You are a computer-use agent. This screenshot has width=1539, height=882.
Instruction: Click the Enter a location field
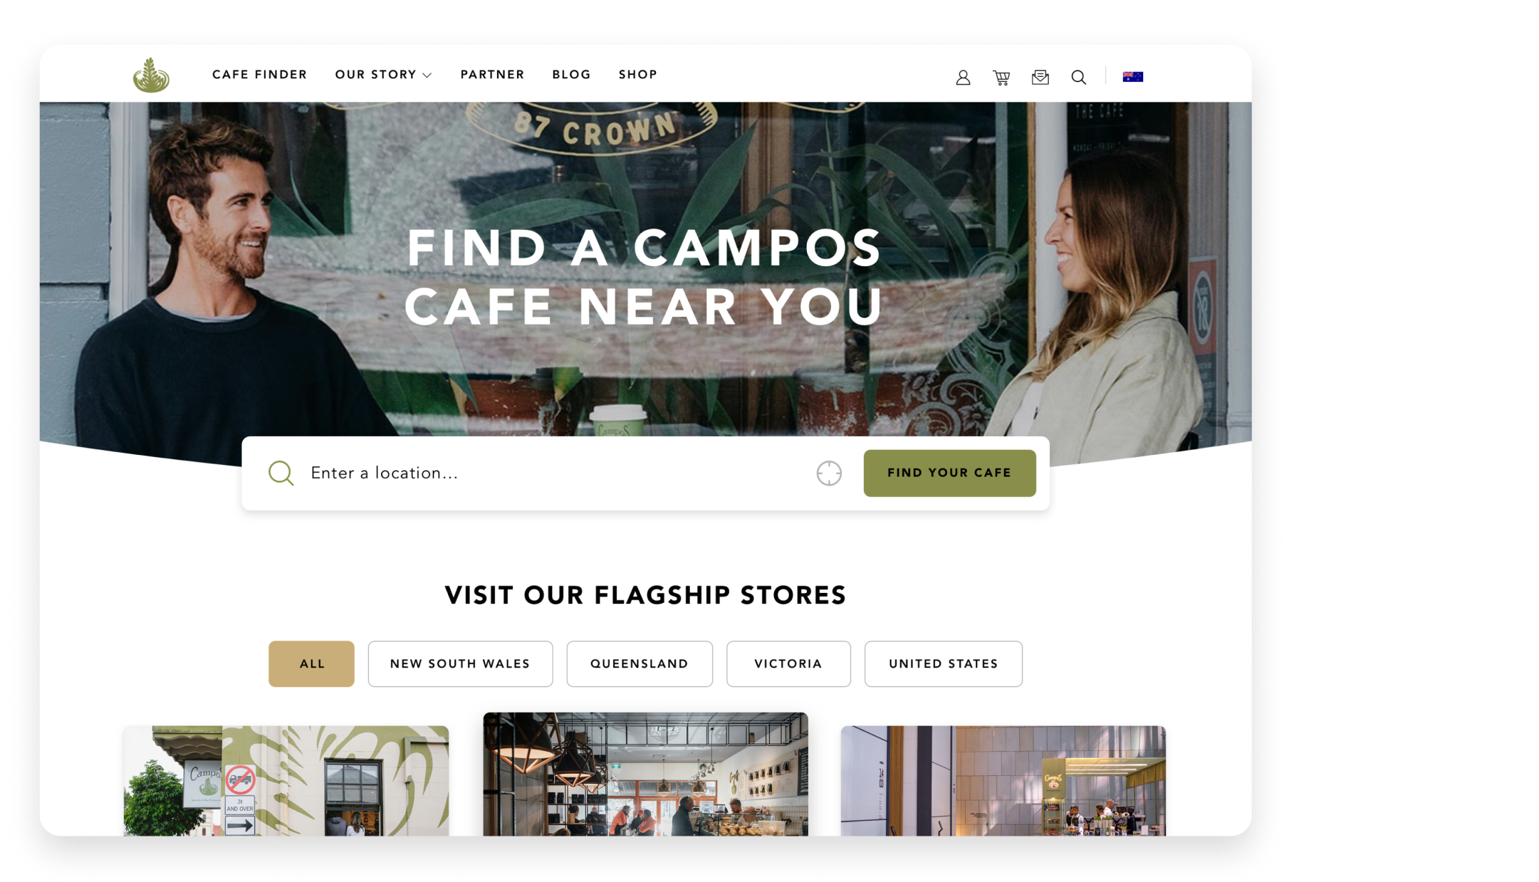(555, 473)
